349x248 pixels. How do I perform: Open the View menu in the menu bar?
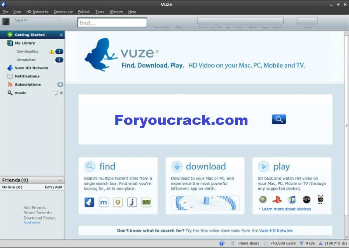point(17,12)
